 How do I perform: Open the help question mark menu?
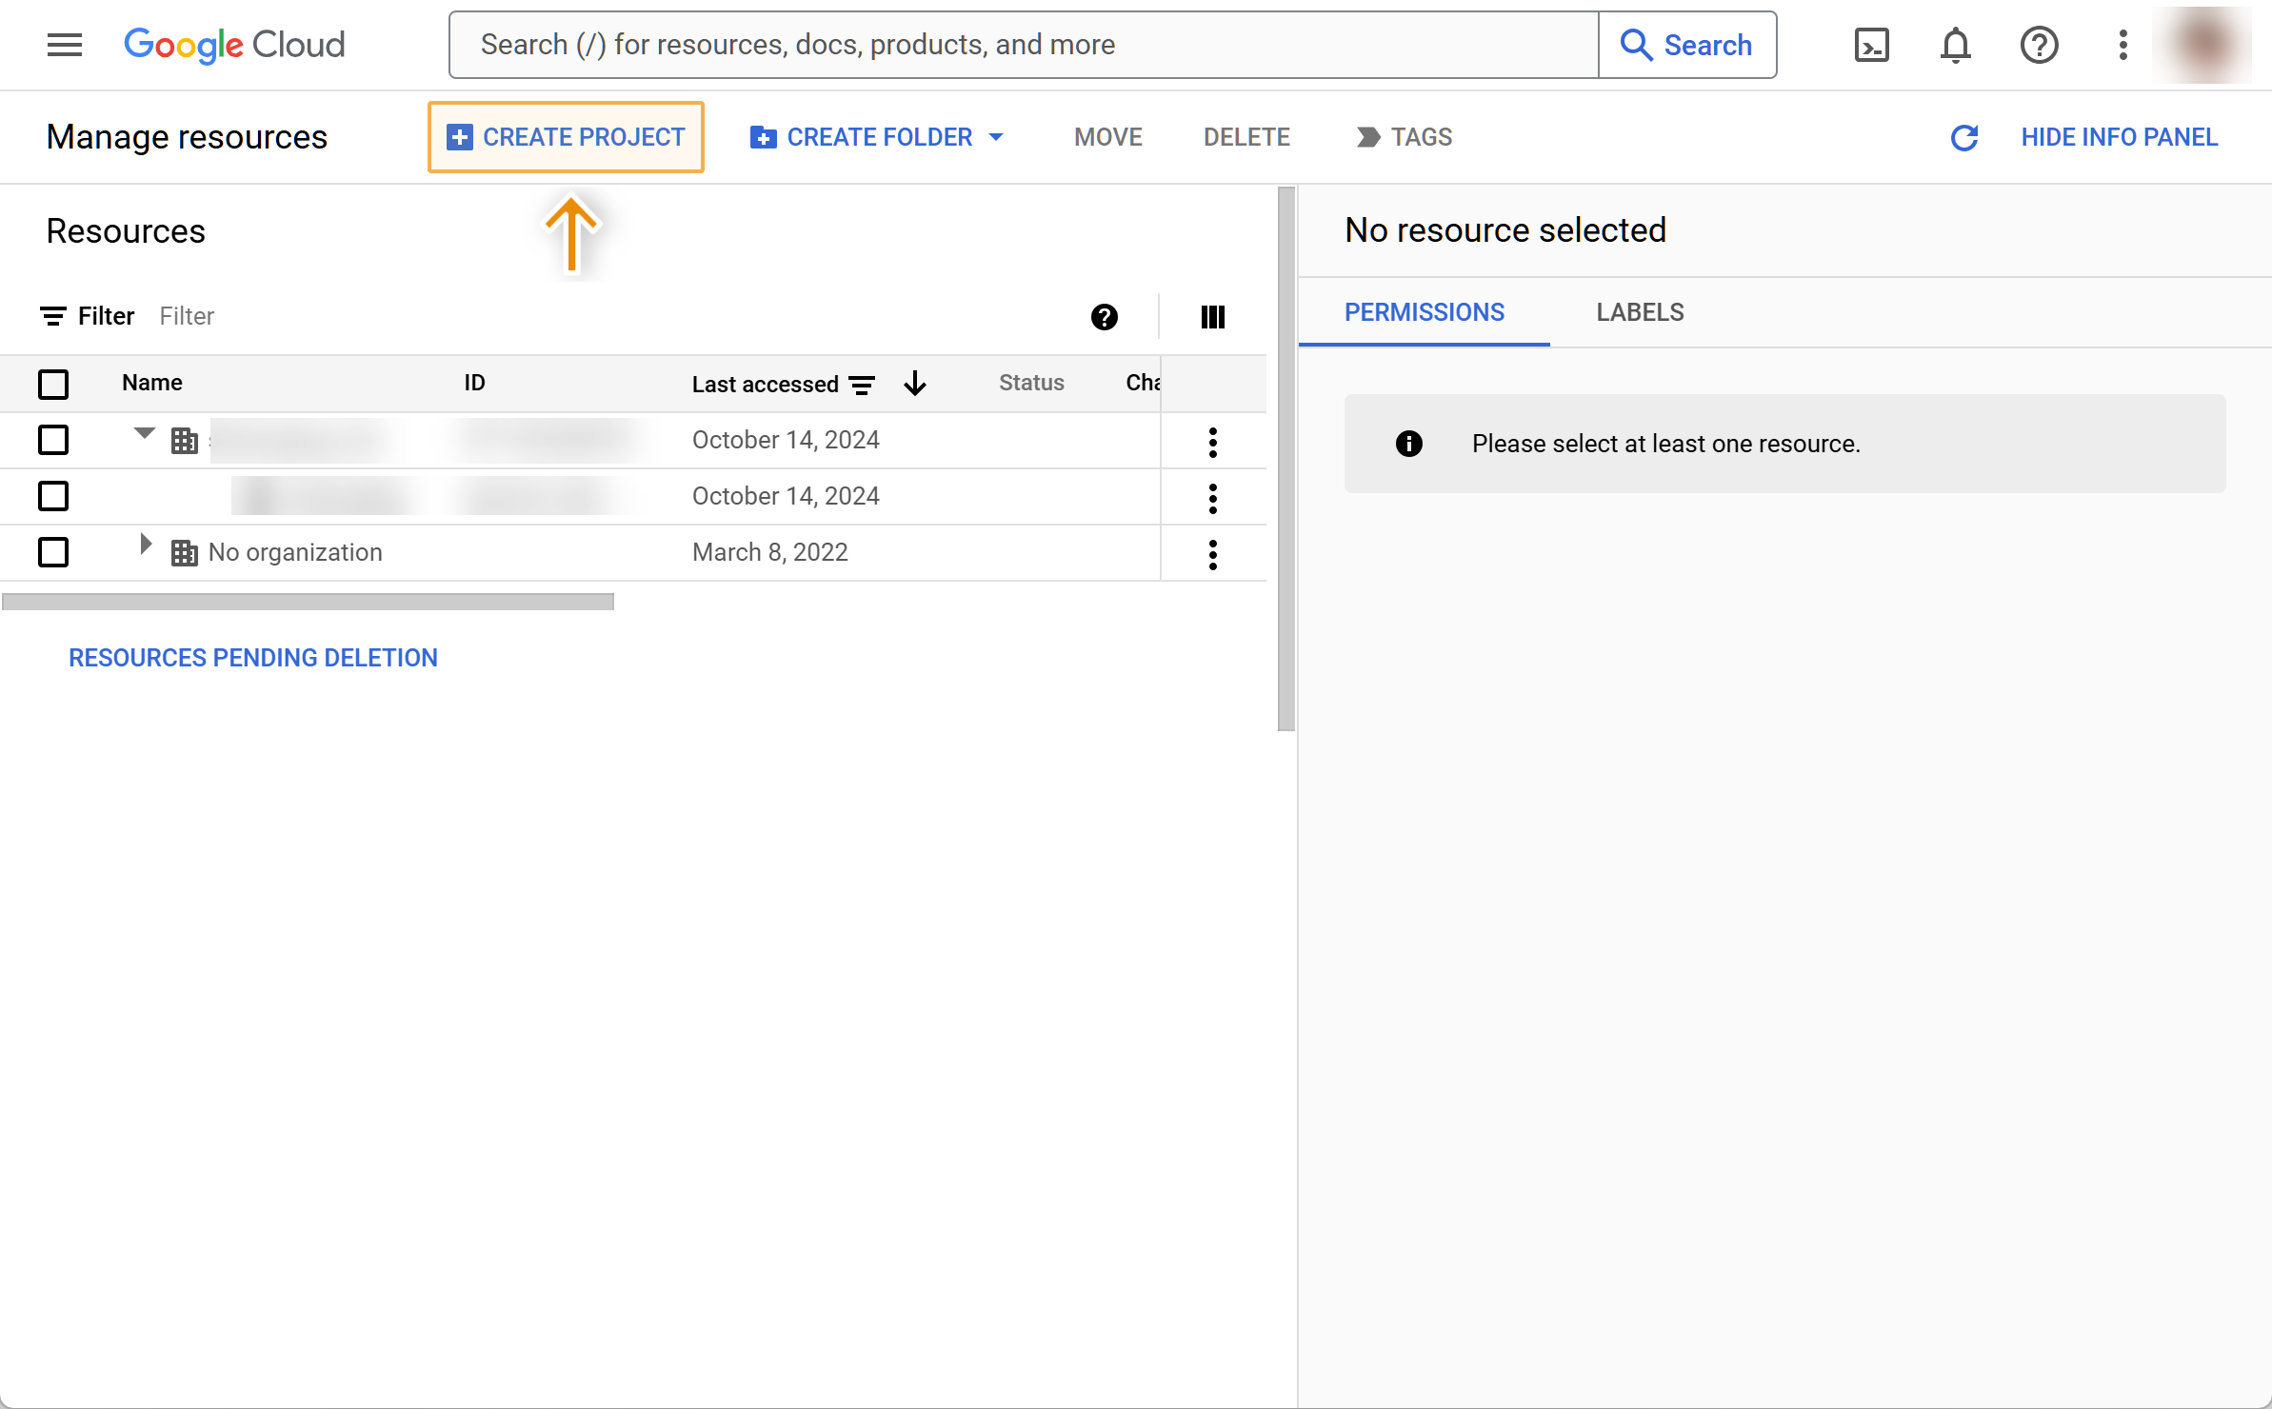[x=2039, y=45]
